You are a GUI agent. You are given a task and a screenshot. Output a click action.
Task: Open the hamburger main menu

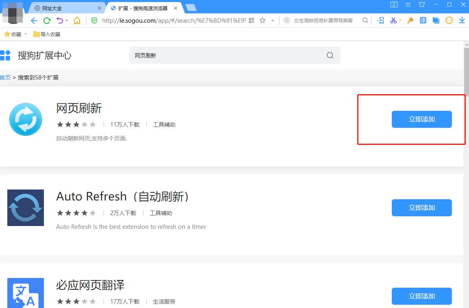pyautogui.click(x=408, y=4)
